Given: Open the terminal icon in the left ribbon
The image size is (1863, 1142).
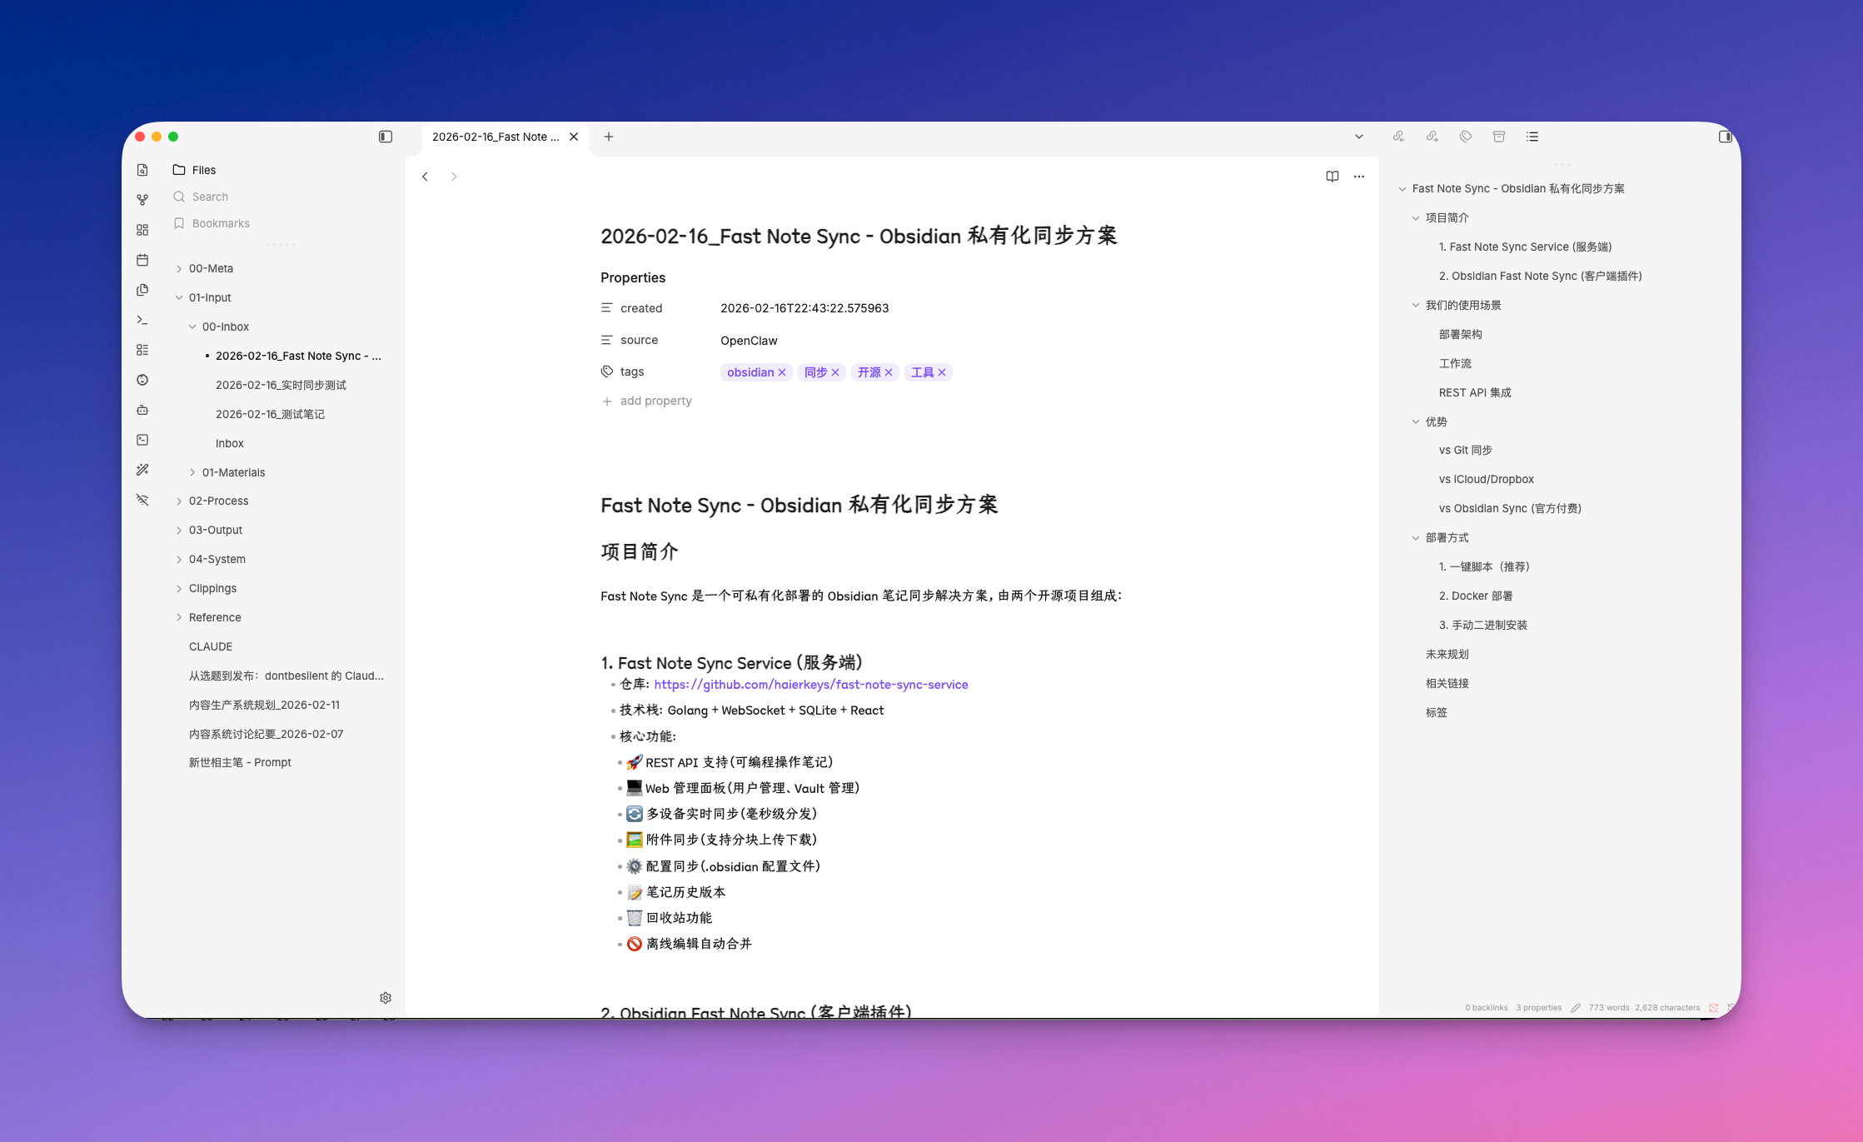Looking at the screenshot, I should [x=142, y=319].
